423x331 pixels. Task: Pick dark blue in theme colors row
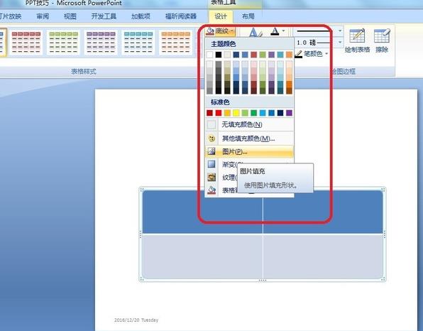tap(236, 55)
